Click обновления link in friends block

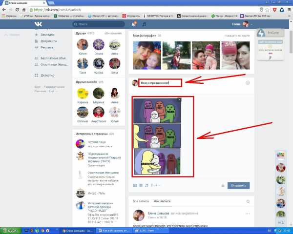pos(113,33)
